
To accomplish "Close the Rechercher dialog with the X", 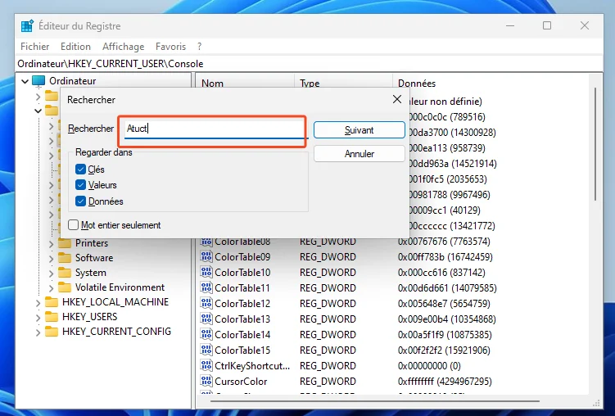I will click(397, 100).
